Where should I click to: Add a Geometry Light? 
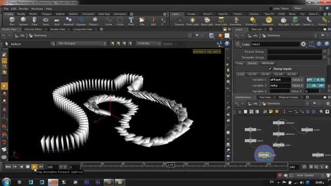click(236, 21)
